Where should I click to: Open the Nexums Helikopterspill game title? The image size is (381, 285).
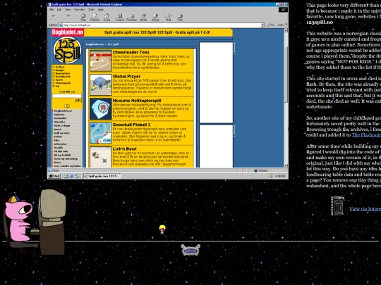[137, 101]
